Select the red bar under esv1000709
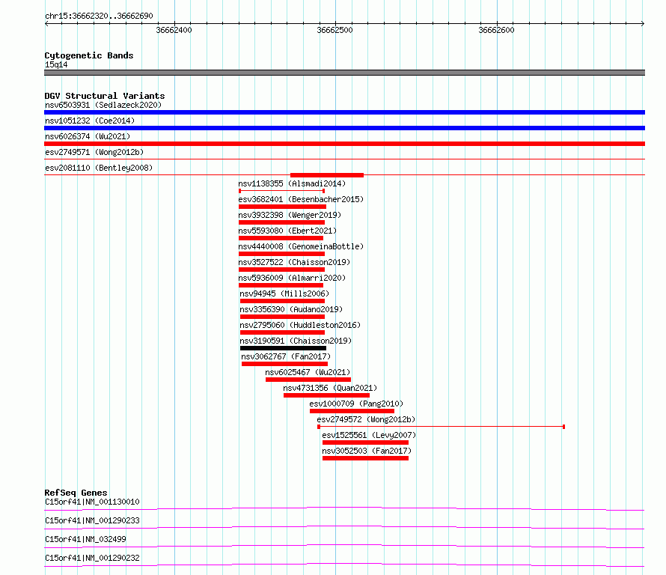This screenshot has width=666, height=575. (x=352, y=411)
